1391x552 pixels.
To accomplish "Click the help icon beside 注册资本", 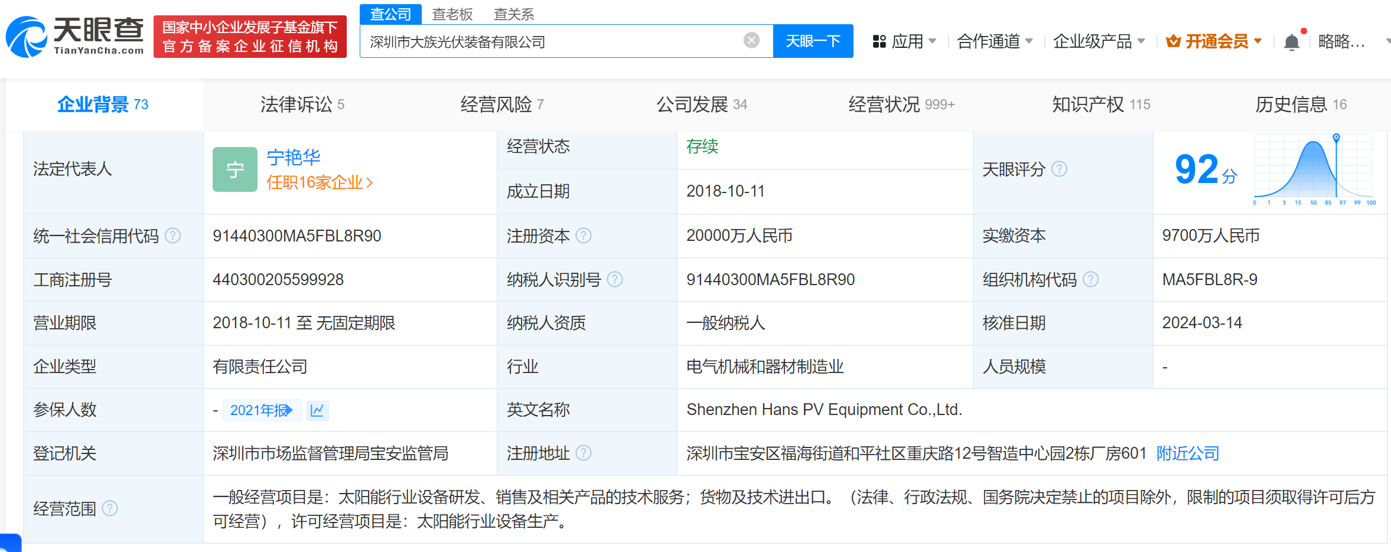I will coord(584,236).
